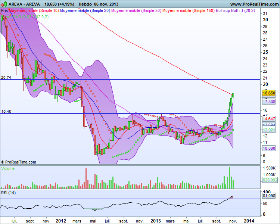Select Moyenne mobile (Simple 50) legend

[136, 10]
